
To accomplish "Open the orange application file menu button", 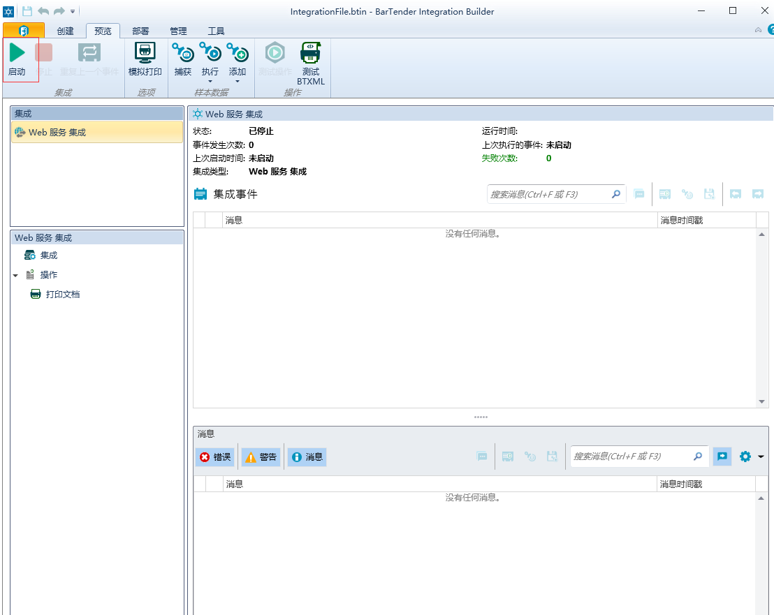I will tap(23, 31).
